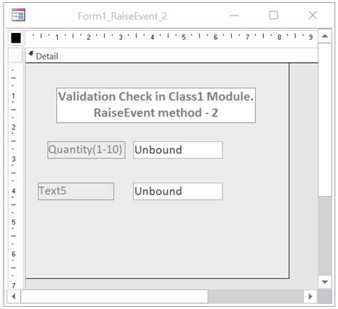Close the Form1_RaiseEvent_2 window
The width and height of the screenshot is (338, 309).
tap(312, 16)
